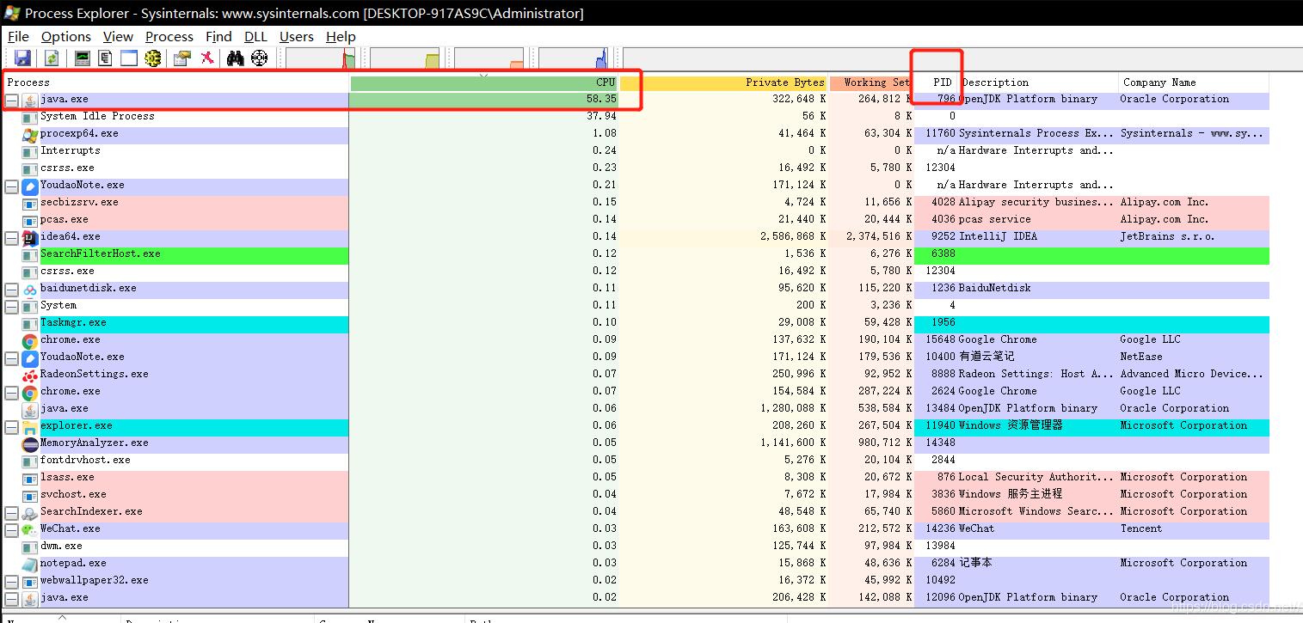1303x623 pixels.
Task: Click the Taskmgr.exe process icon
Action: [30, 323]
